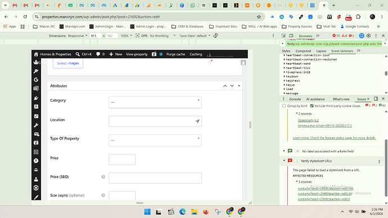388x218 pixels.
Task: Open the AI assistance drawer tab
Action: coord(315,99)
